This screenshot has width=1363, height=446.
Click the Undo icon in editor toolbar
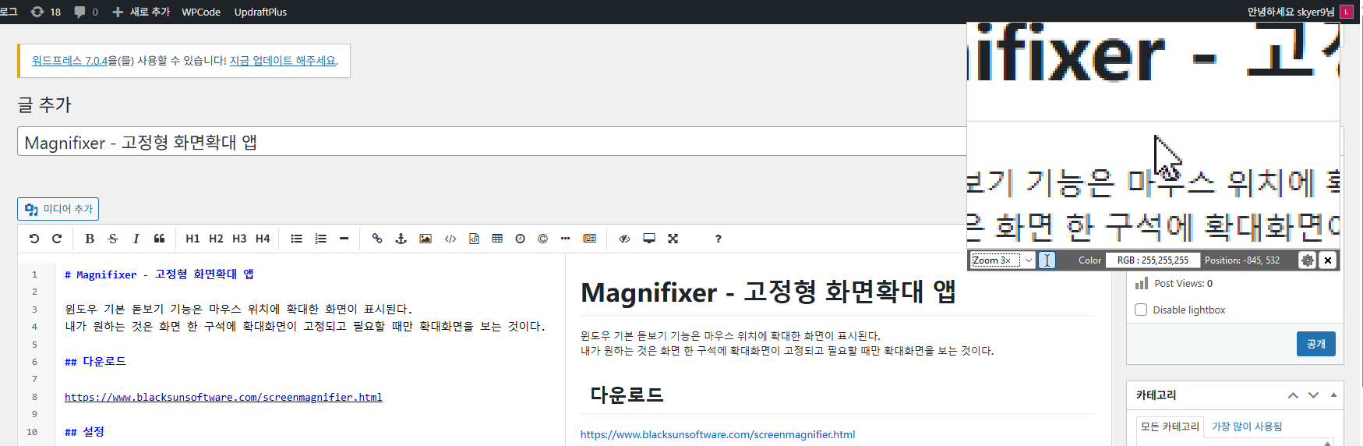click(34, 239)
